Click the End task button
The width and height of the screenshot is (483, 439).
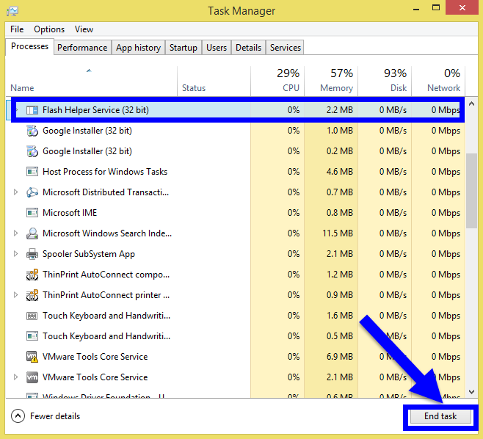pyautogui.click(x=440, y=416)
